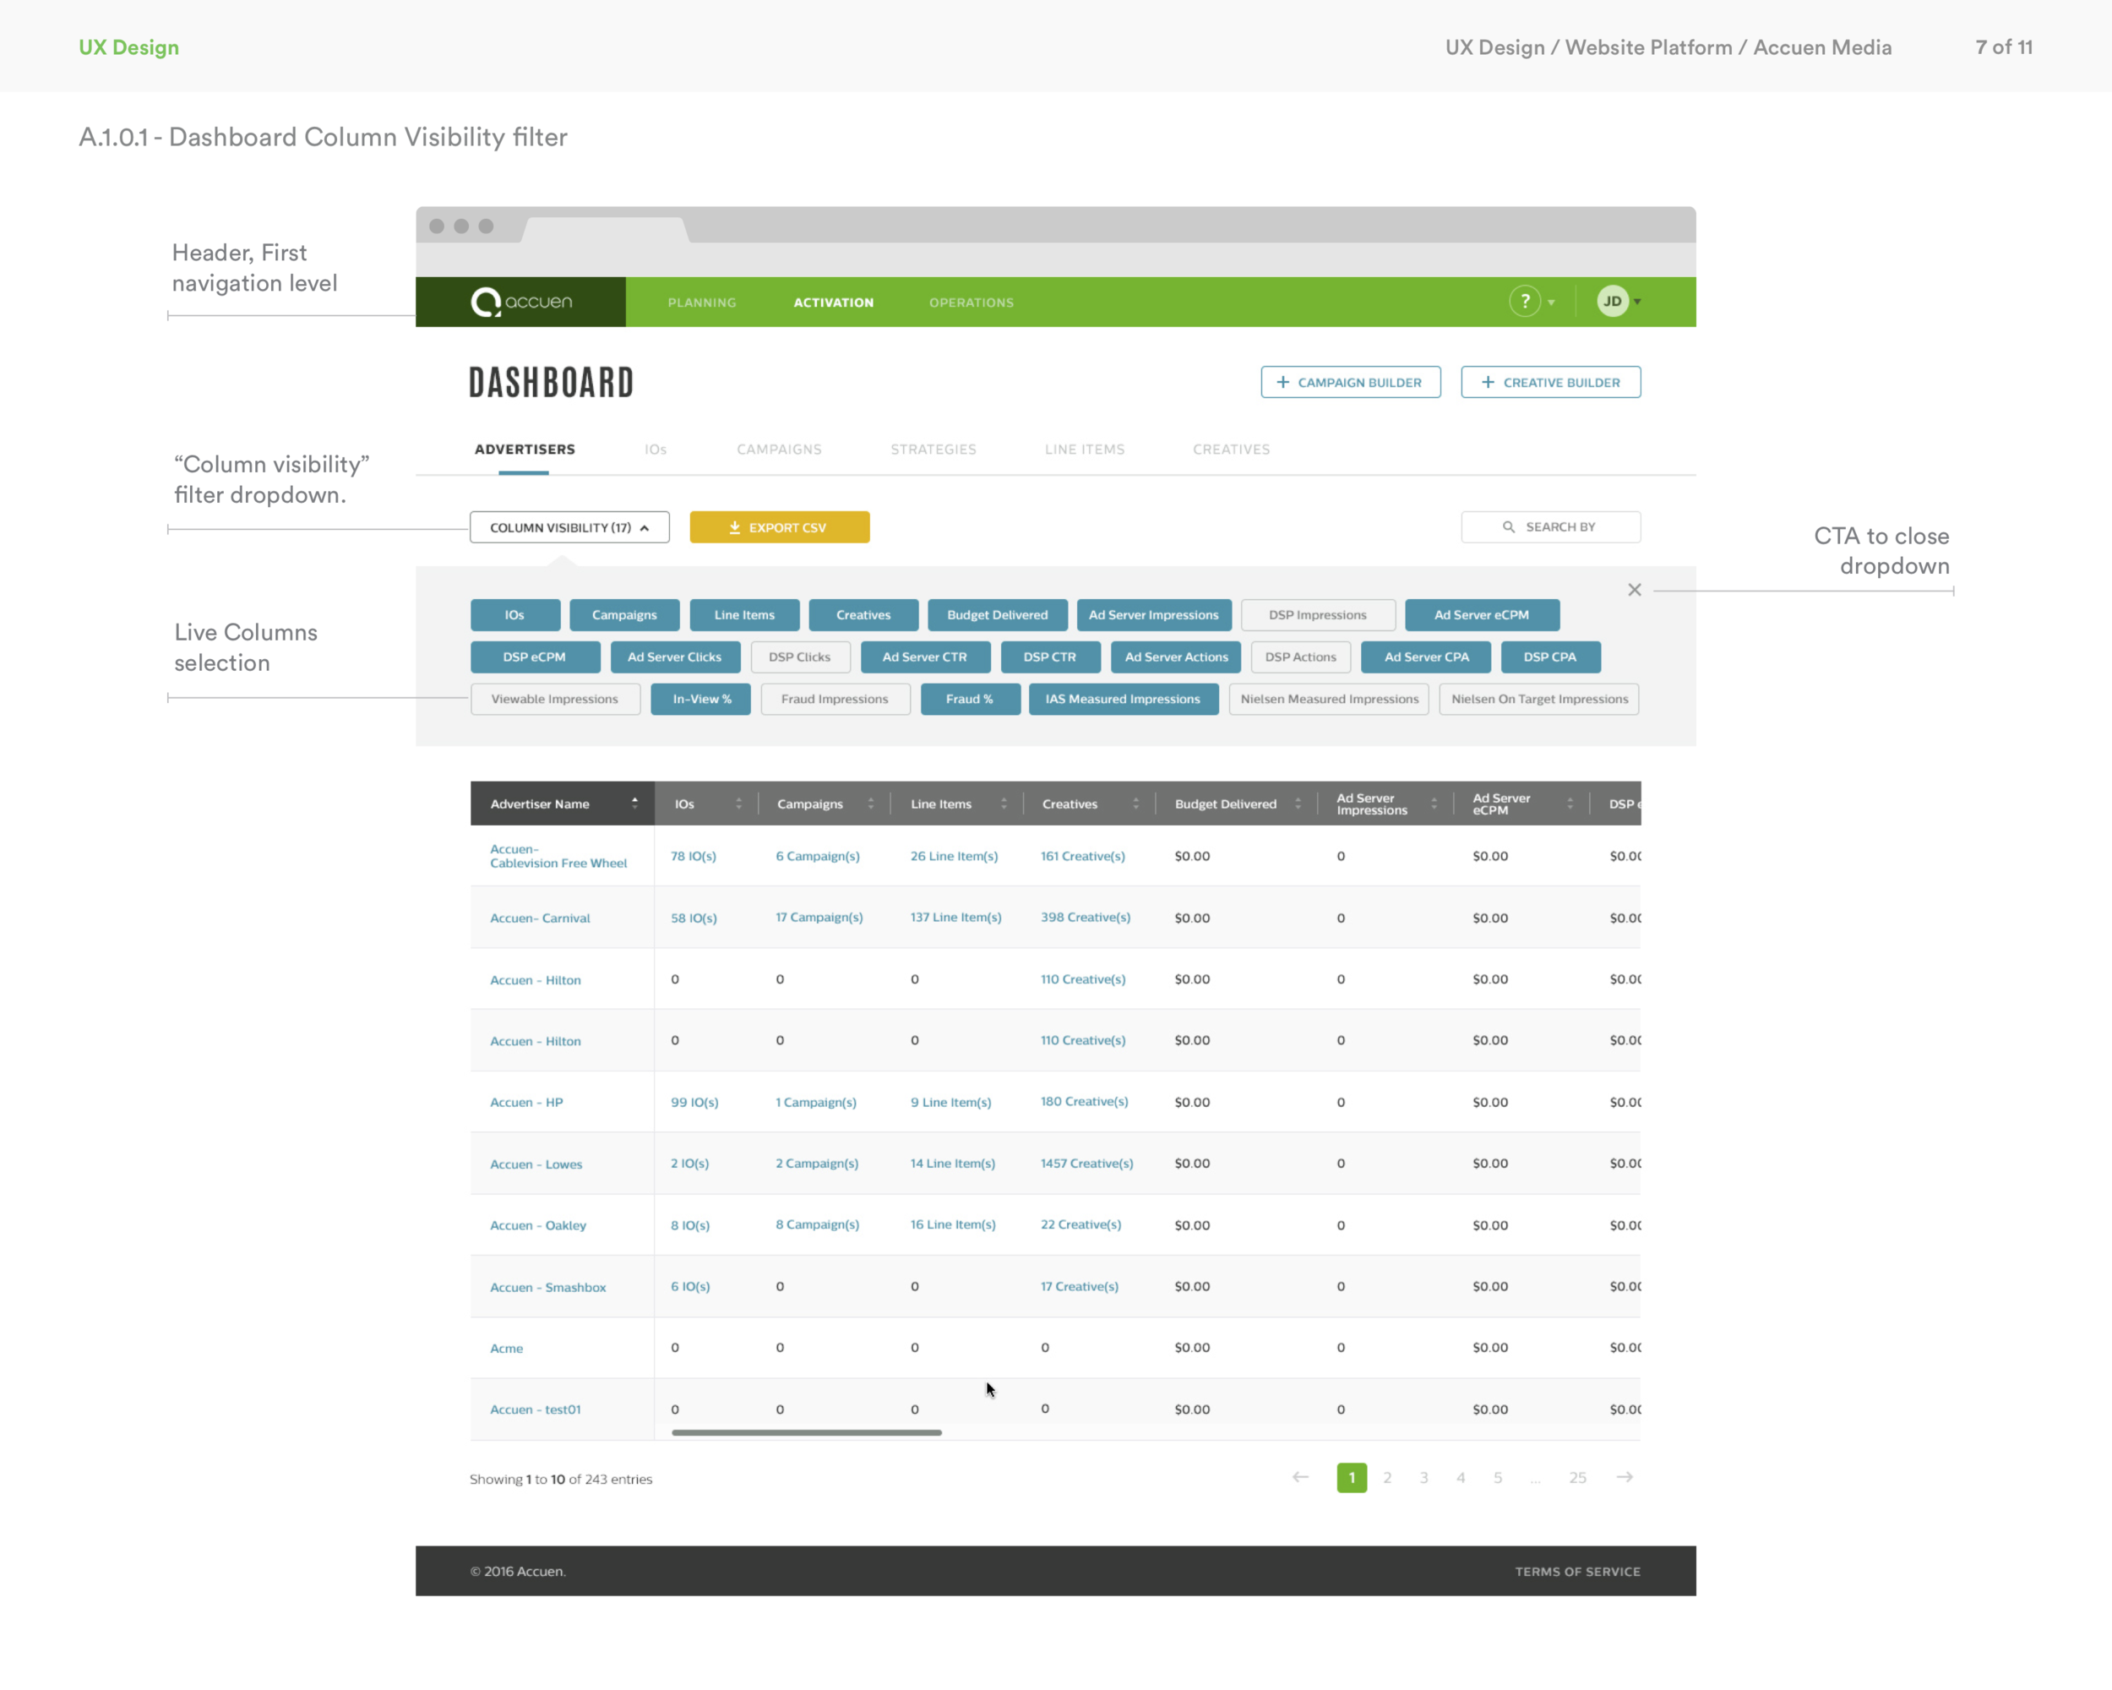The height and width of the screenshot is (1690, 2112).
Task: Click the horizontal table scrollbar
Action: coord(806,1432)
